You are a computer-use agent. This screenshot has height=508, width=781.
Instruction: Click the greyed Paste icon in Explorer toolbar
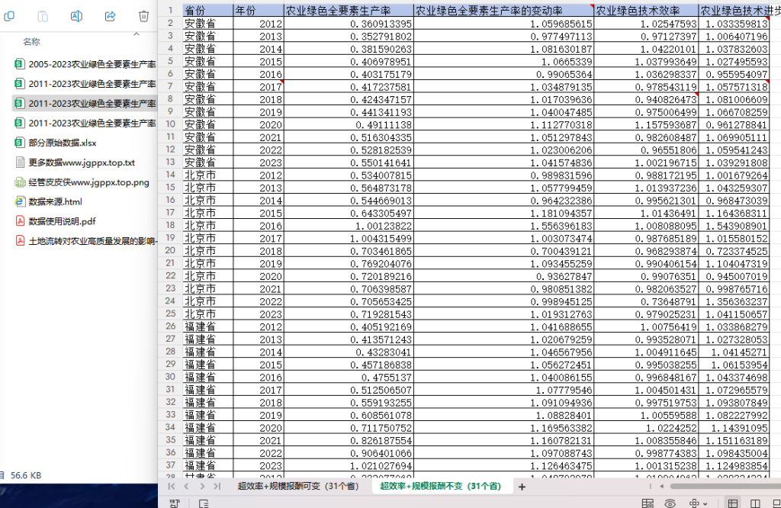[43, 17]
